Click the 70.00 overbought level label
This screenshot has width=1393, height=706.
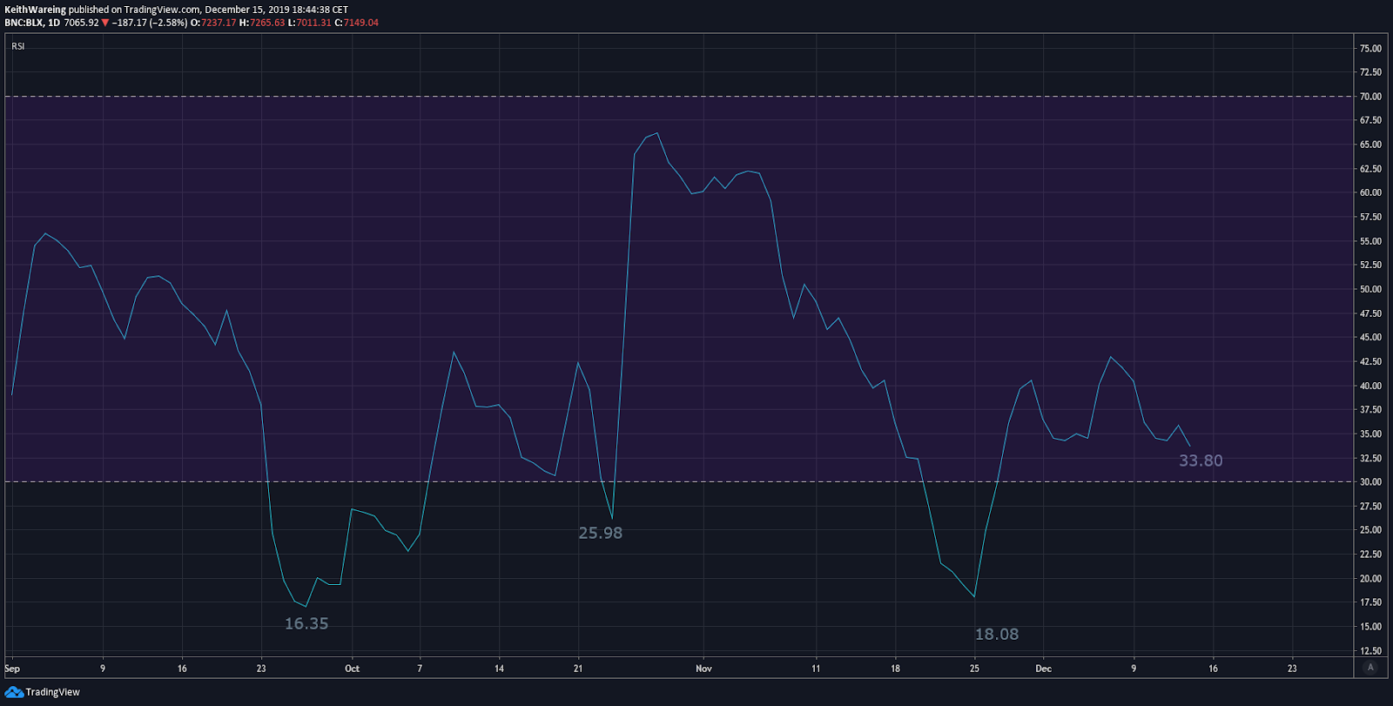tap(1370, 97)
